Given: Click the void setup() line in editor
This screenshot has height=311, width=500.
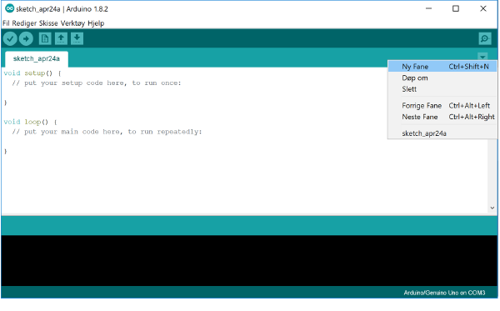Looking at the screenshot, I should pyautogui.click(x=32, y=73).
